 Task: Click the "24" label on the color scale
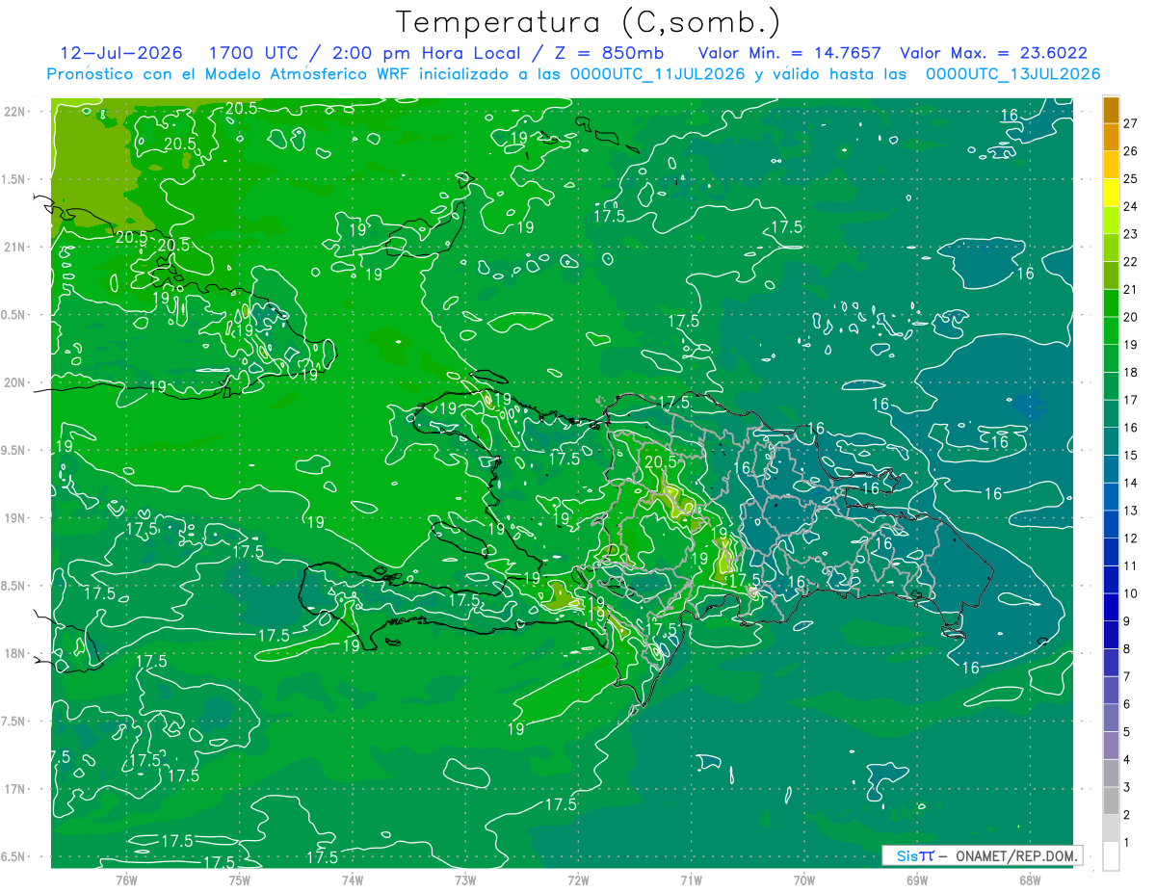[1131, 206]
